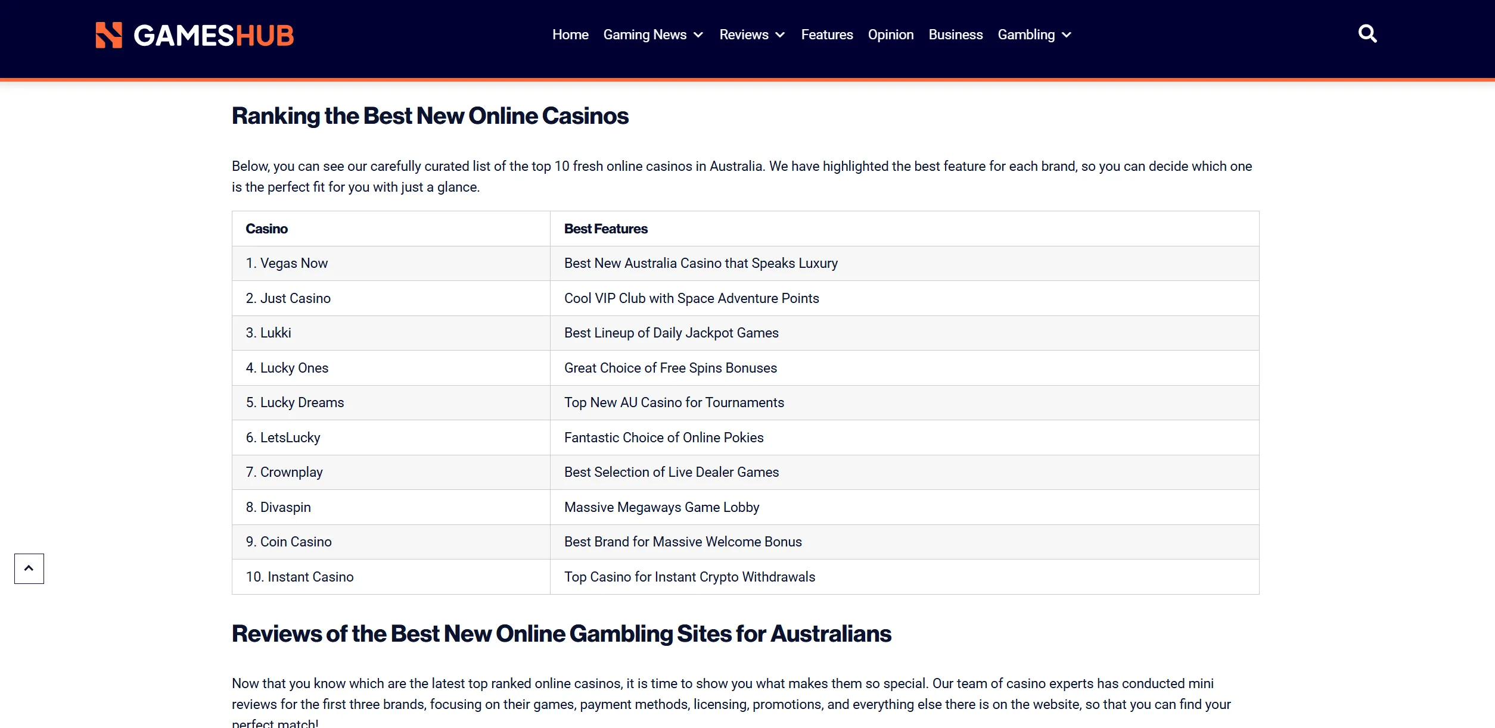1495x728 pixels.
Task: Select the '8. Divaspin' table cell
Action: point(391,507)
